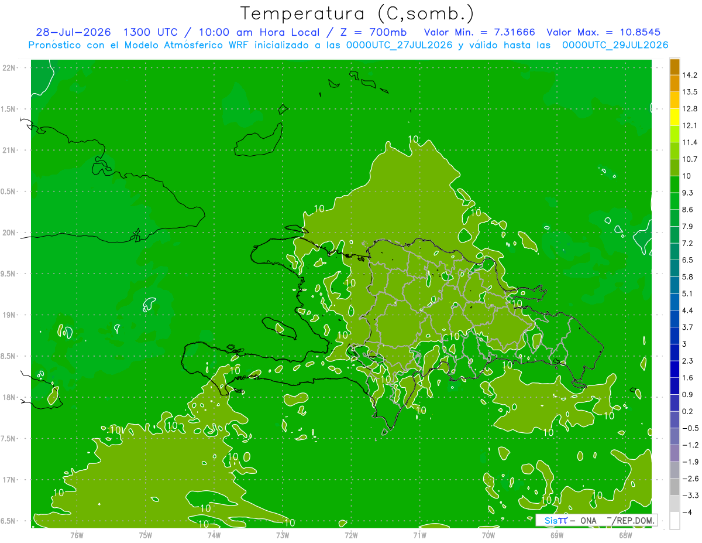Click the '75W' longitude axis label
702x543 pixels.
(146, 535)
